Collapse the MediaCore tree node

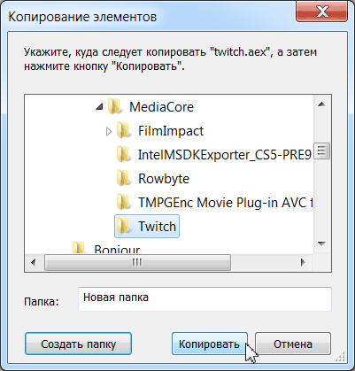click(100, 107)
